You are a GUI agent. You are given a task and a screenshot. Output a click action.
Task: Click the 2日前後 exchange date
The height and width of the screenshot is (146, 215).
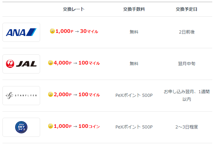187,32
